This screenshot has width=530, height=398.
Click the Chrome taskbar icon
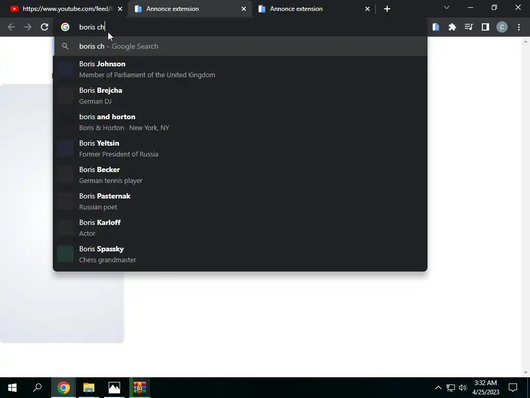click(x=63, y=388)
